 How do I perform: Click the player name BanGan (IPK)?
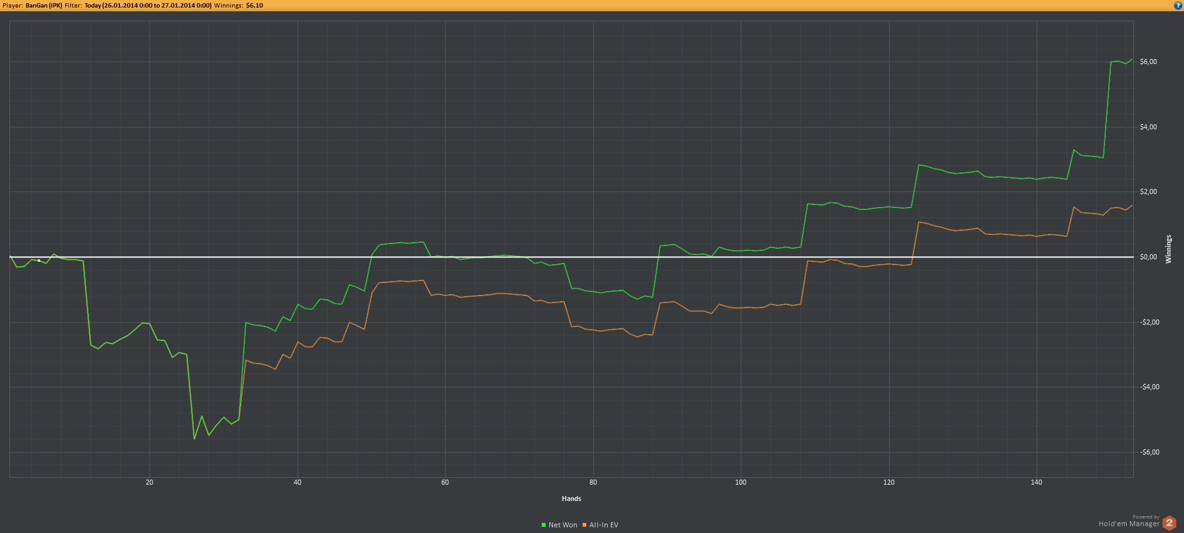point(44,5)
